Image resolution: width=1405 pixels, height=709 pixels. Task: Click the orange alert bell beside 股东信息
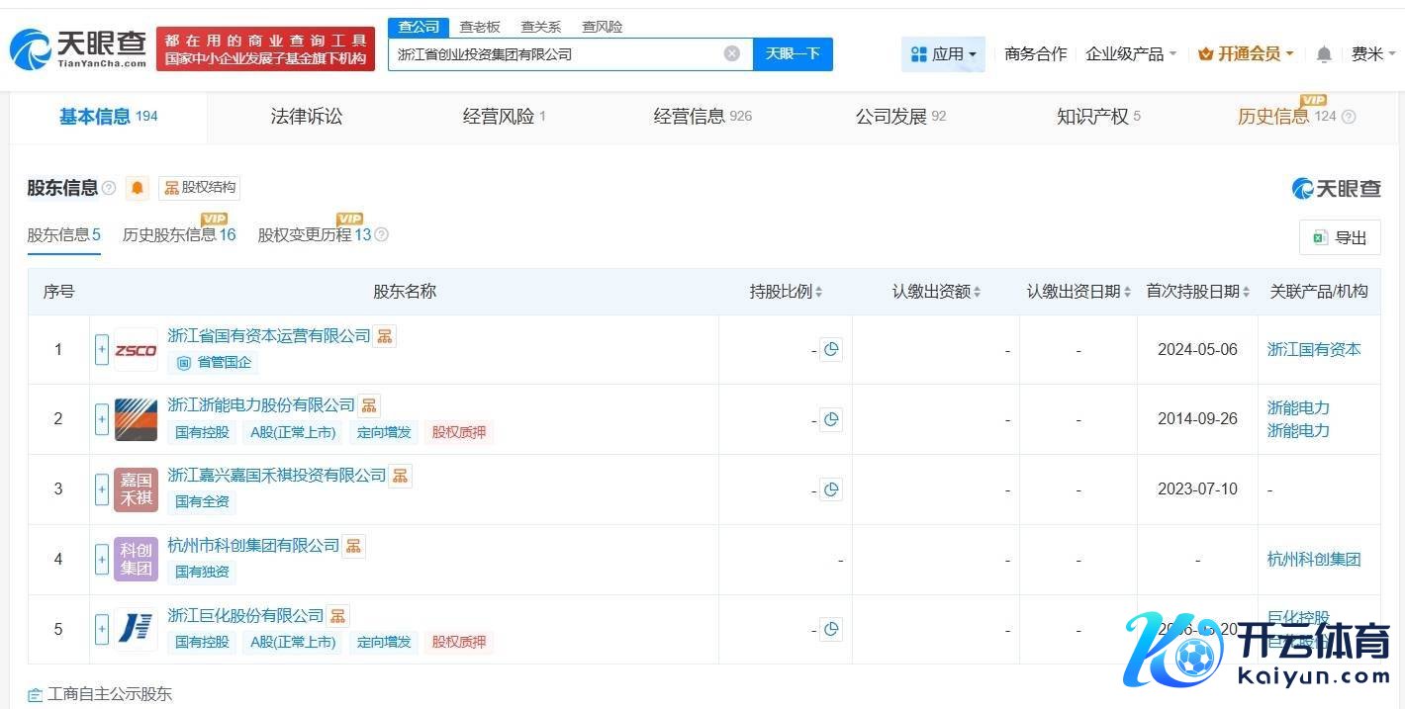tap(138, 188)
